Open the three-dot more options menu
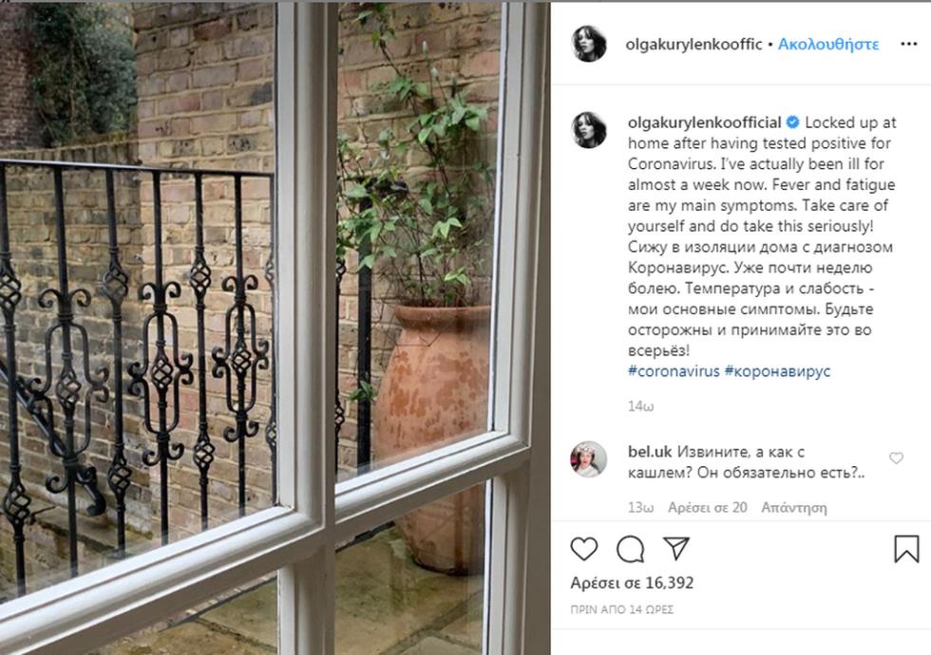Screen dimensions: 931x655 tap(908, 44)
